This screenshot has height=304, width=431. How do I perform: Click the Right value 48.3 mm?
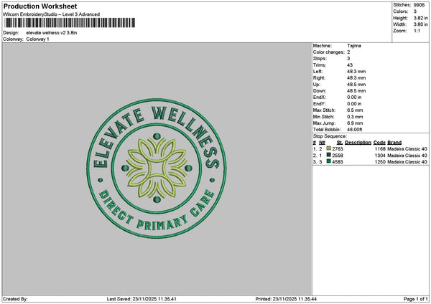click(x=356, y=78)
